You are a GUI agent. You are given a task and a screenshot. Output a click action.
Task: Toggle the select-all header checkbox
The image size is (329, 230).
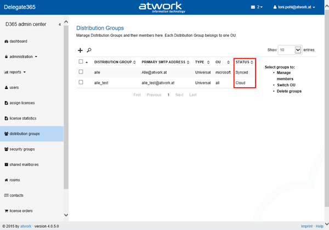[81, 61]
